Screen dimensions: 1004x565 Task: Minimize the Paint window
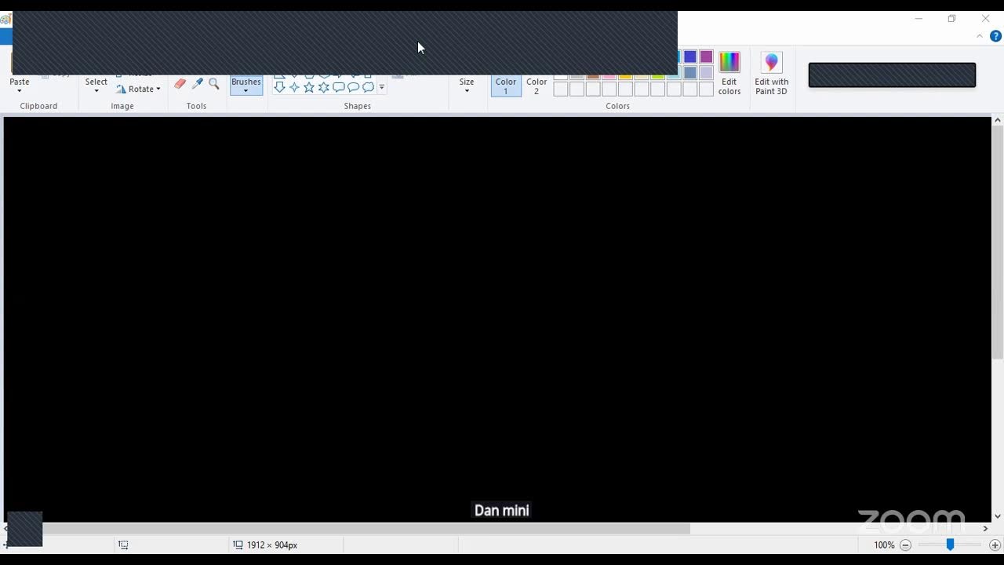(919, 19)
